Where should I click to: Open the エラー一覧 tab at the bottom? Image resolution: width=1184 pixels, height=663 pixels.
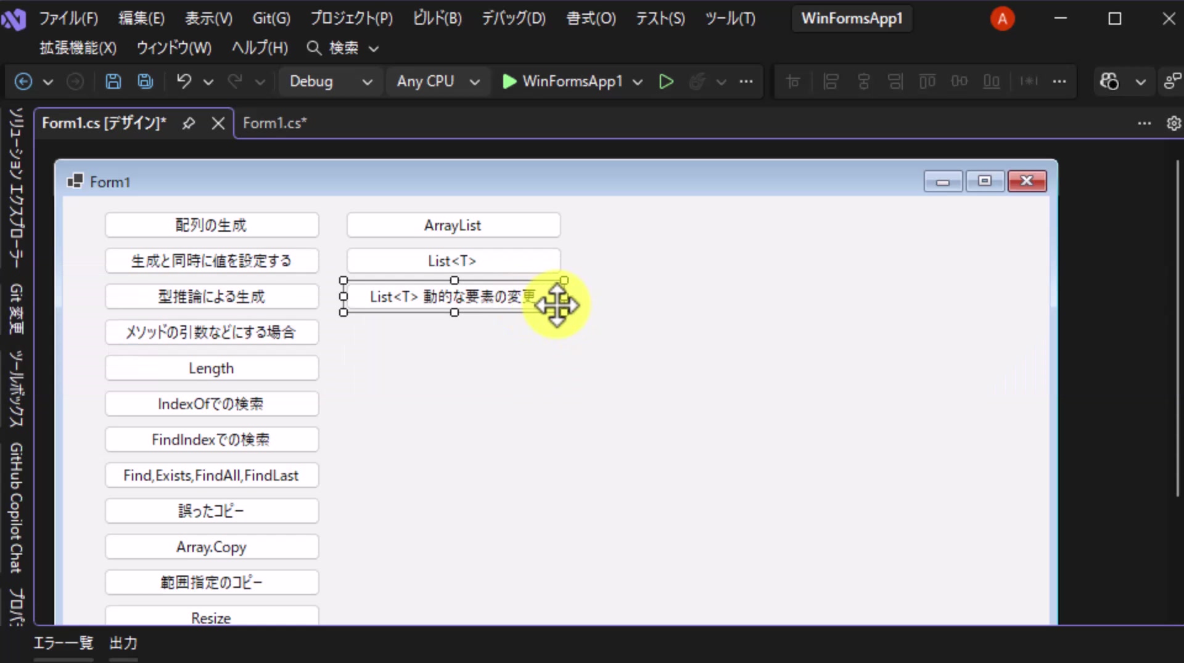click(63, 643)
